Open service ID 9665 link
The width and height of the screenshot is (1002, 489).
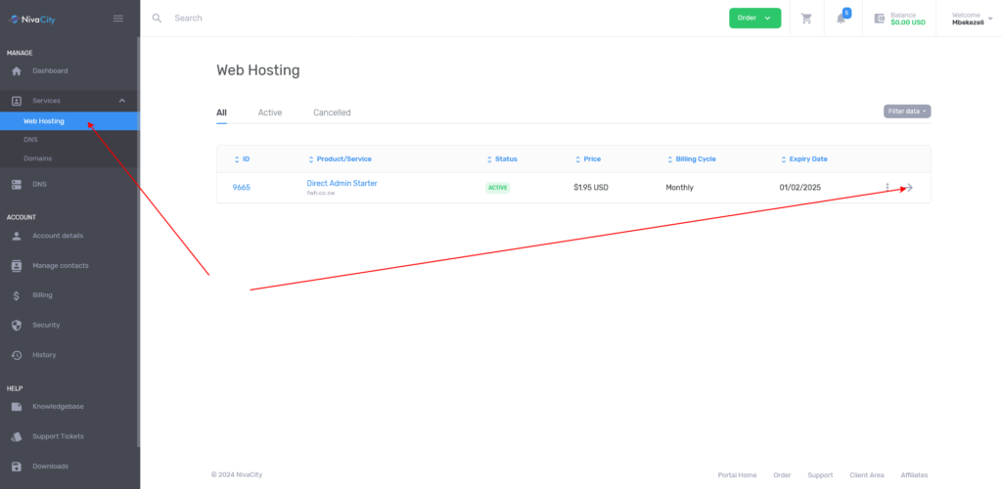point(241,188)
